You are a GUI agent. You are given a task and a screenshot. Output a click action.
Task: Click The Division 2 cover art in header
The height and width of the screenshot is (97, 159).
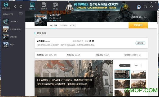pos(41,20)
